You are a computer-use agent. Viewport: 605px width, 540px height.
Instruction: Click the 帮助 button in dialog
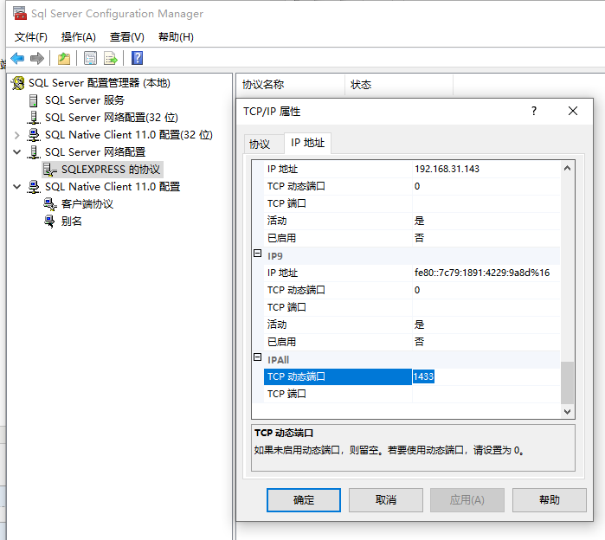(550, 500)
